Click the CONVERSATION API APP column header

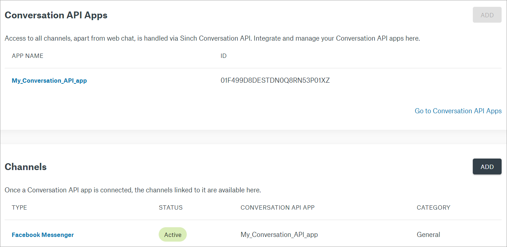[277, 207]
